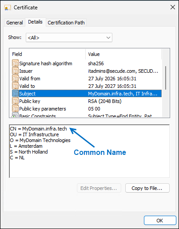Open the Show filter dropdown
Screen dimensions: 179x229
coord(69,38)
